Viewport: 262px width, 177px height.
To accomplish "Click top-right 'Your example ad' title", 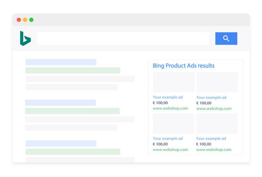I will (x=211, y=97).
